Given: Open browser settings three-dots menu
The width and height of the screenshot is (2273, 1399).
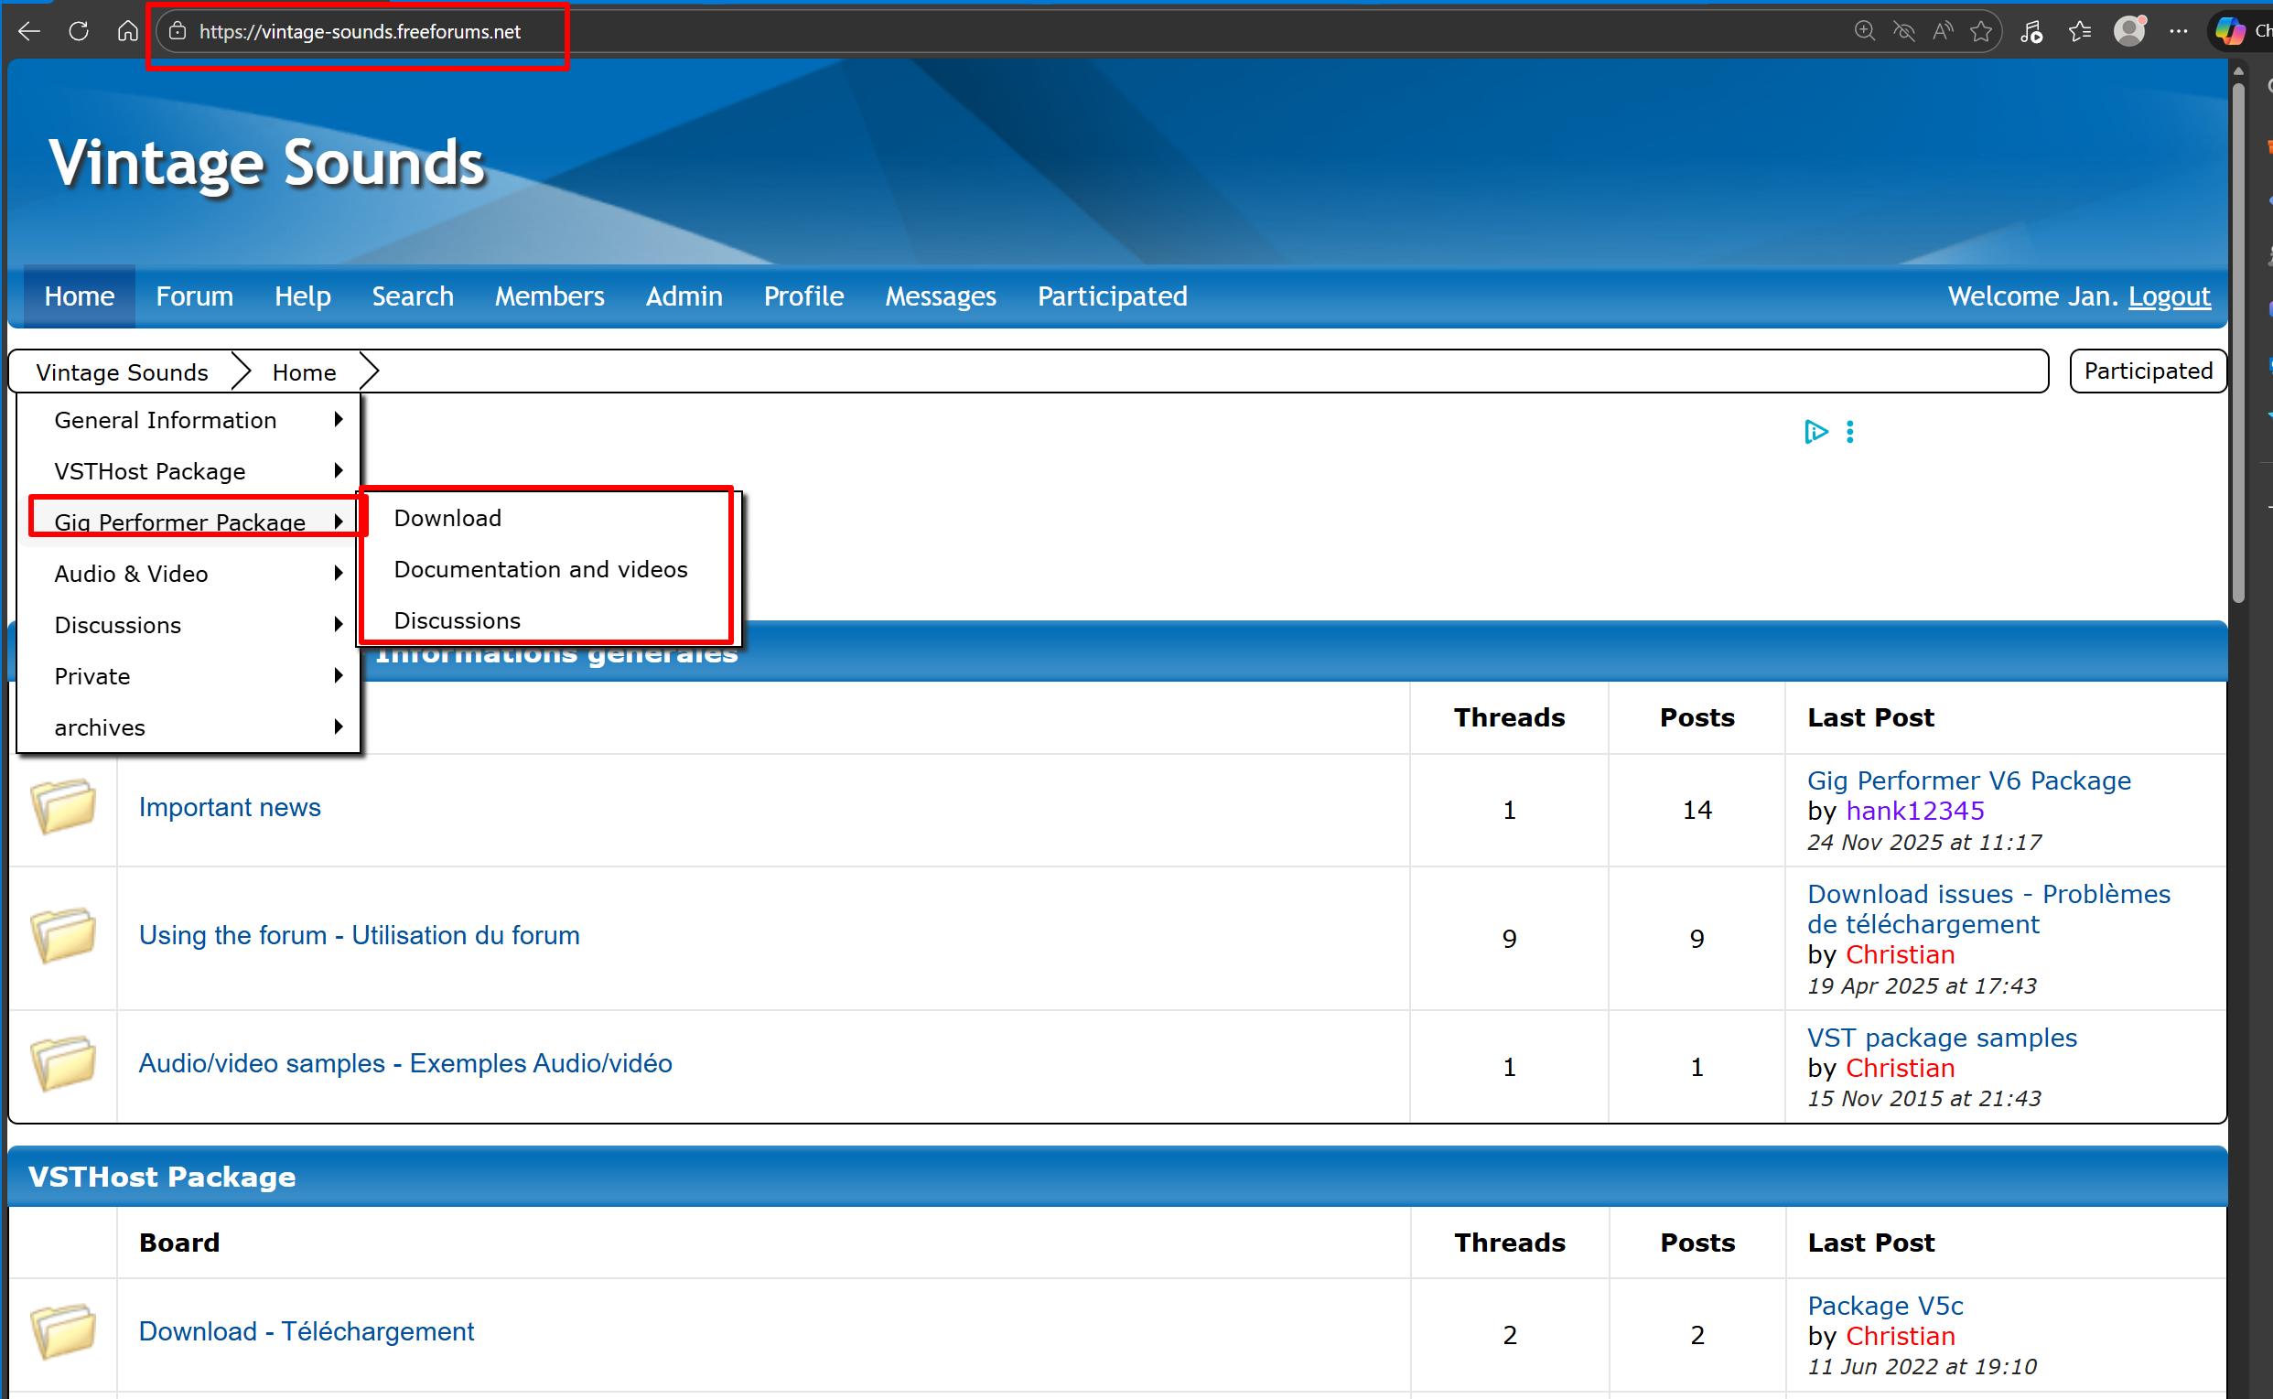Looking at the screenshot, I should 2179,31.
